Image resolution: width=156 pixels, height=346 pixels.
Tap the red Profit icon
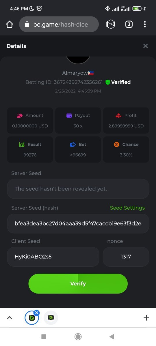(x=118, y=115)
